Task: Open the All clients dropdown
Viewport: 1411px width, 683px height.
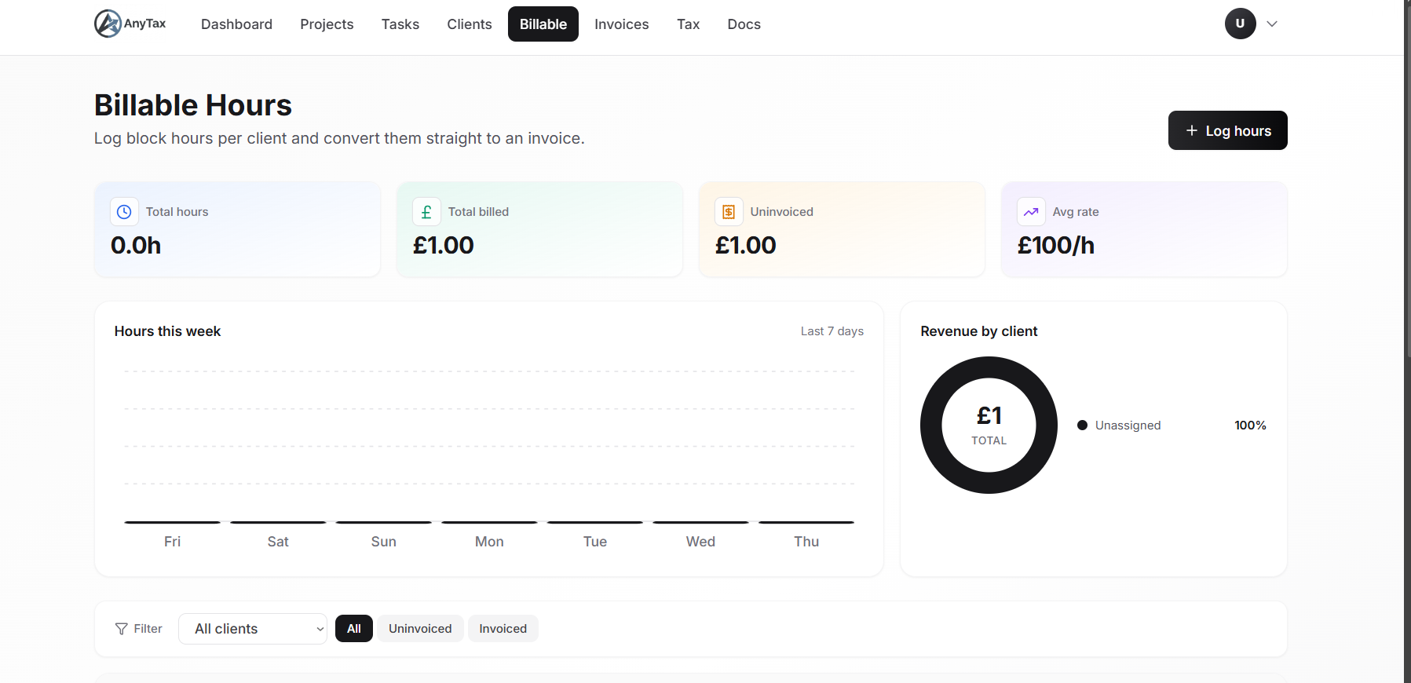Action: (x=253, y=629)
